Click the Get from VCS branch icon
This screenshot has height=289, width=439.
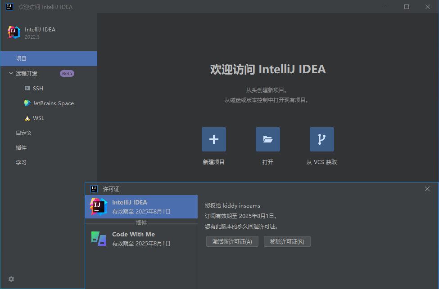click(x=321, y=139)
